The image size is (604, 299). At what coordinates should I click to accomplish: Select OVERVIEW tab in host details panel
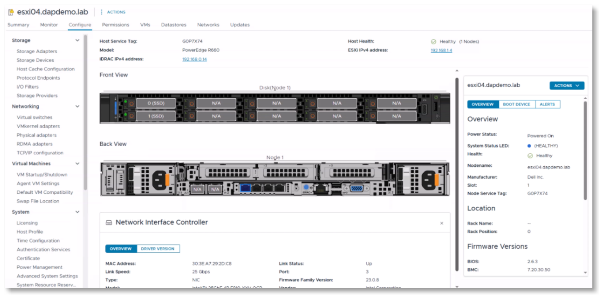pos(483,104)
